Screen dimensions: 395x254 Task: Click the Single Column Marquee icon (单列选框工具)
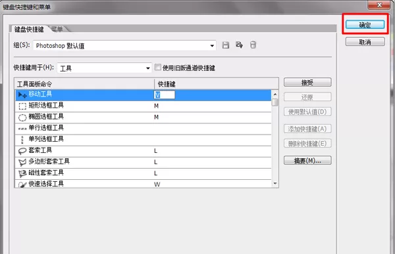click(22, 140)
